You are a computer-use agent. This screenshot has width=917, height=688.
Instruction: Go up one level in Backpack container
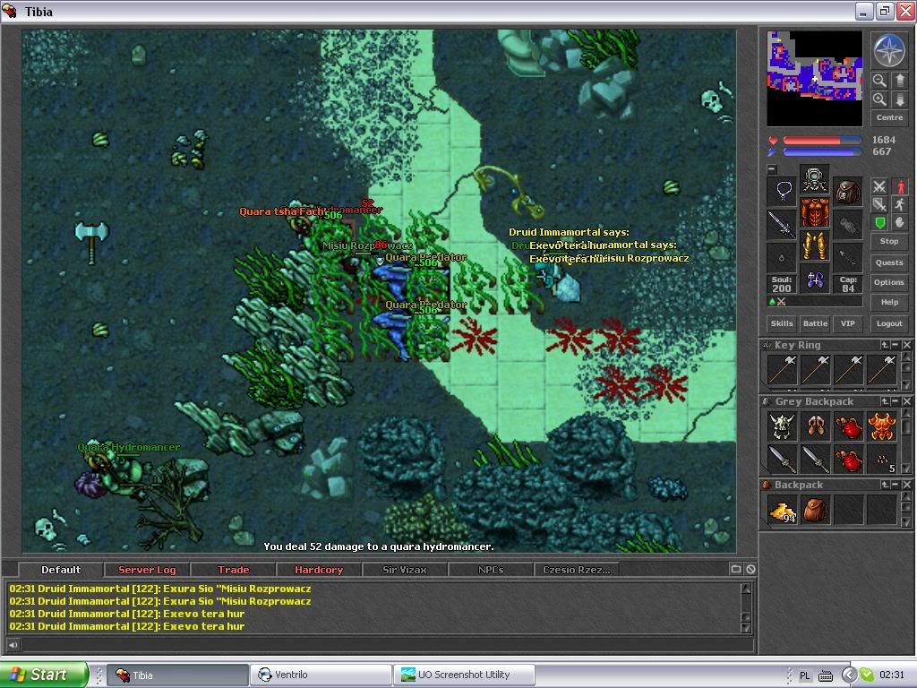click(886, 485)
